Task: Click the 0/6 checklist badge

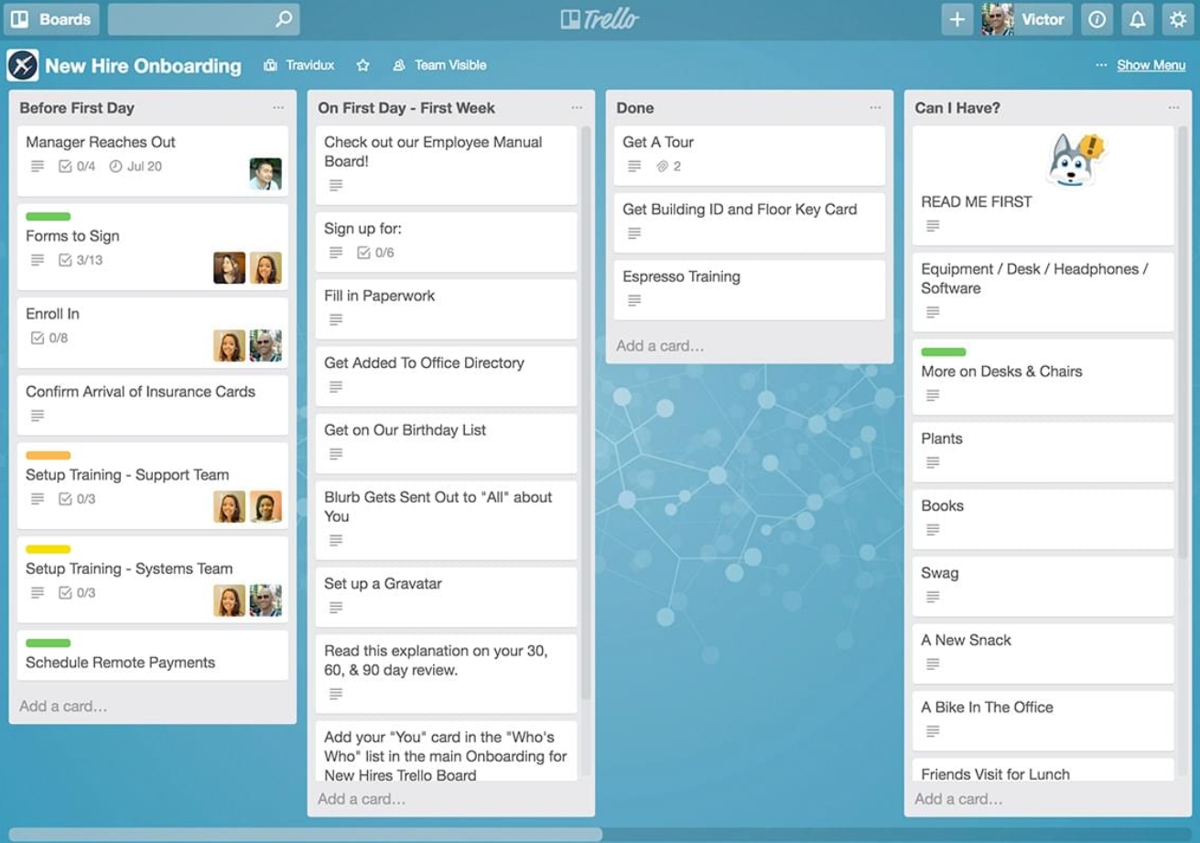Action: tap(375, 253)
